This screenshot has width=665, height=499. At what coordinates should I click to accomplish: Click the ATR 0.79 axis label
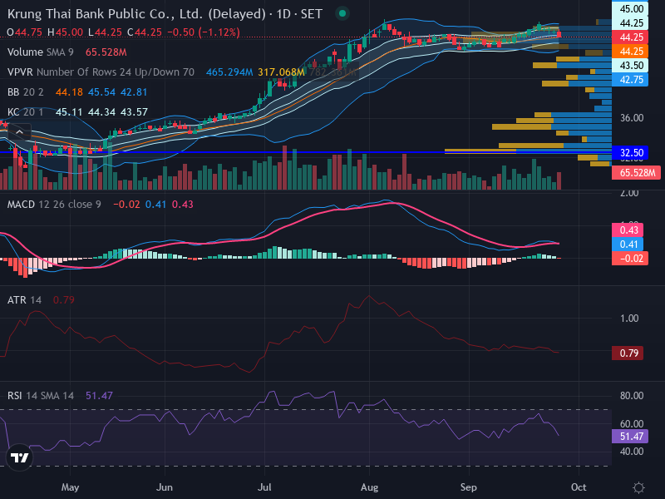click(x=628, y=353)
